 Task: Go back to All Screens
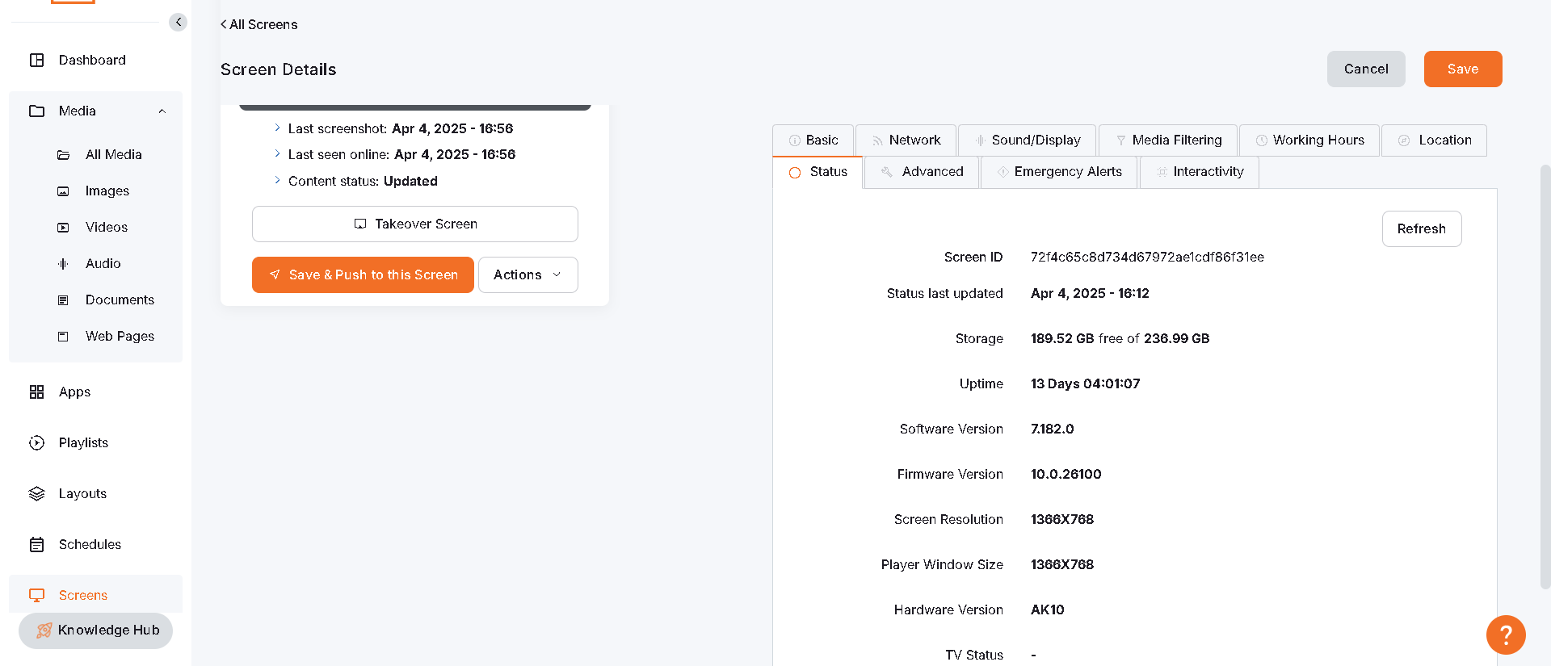tap(259, 25)
